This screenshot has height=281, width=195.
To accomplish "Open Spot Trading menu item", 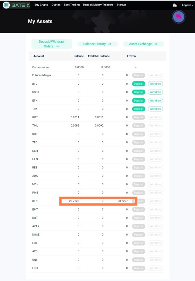I will [71, 5].
